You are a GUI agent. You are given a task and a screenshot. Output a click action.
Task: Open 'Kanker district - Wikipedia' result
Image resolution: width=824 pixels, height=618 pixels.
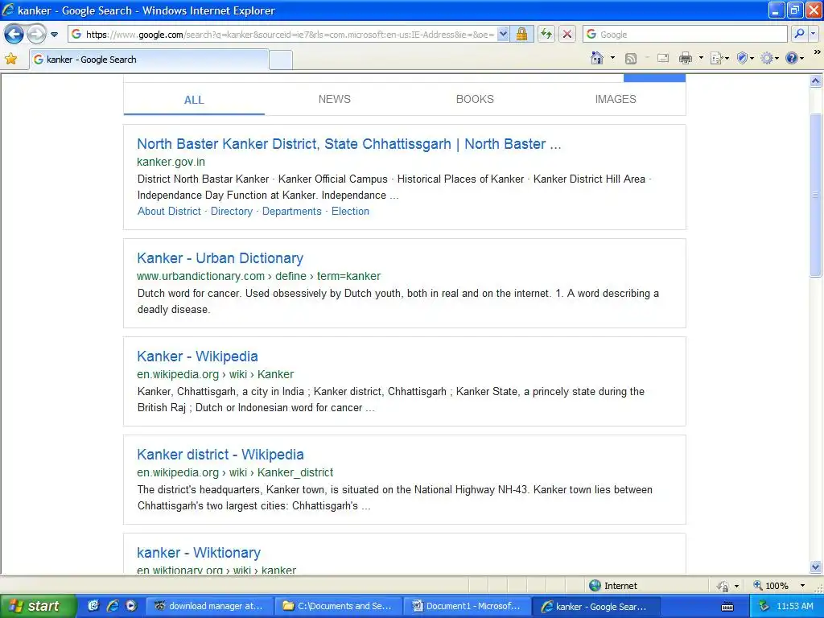220,455
